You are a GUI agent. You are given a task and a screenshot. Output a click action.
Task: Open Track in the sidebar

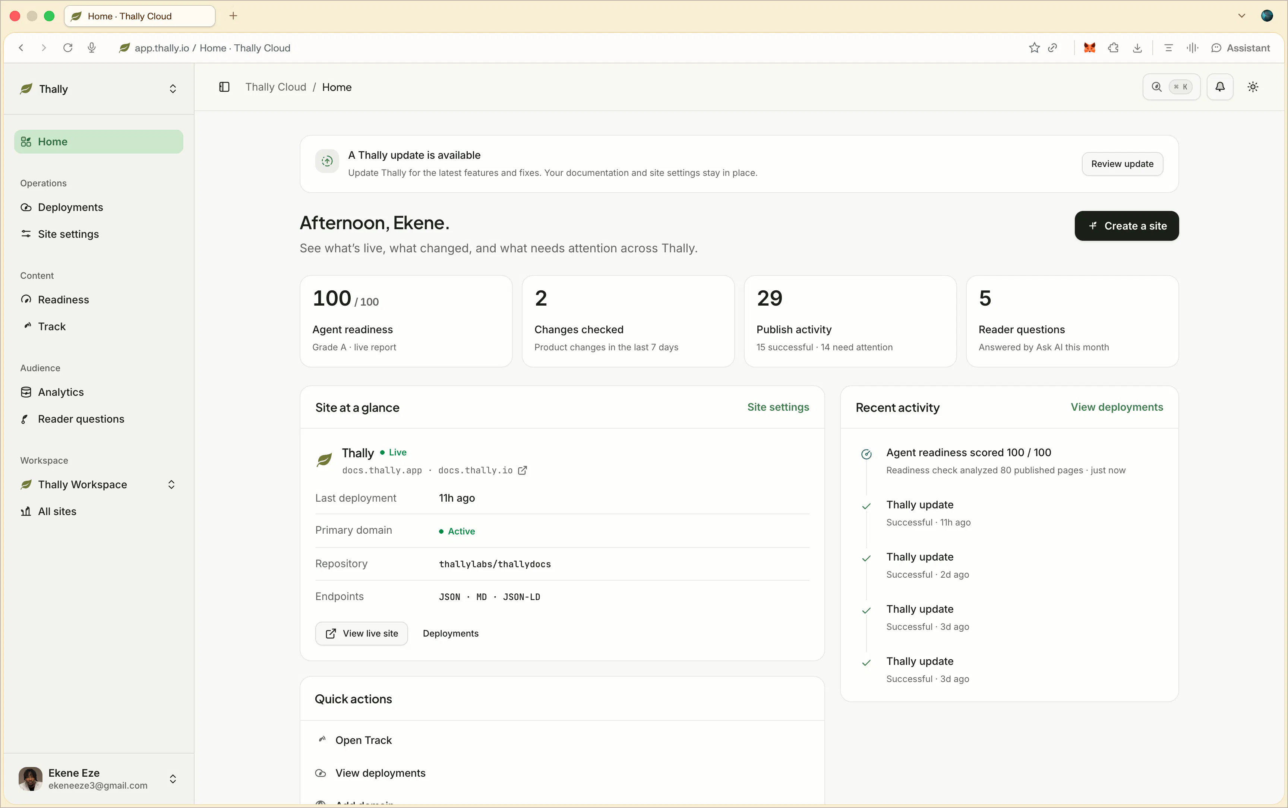pos(99,326)
